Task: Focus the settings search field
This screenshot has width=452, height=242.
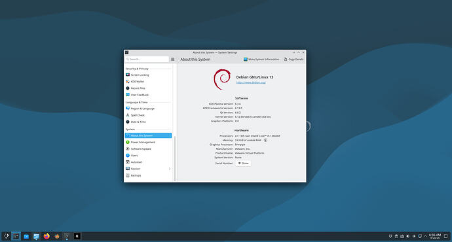Action: [147, 60]
